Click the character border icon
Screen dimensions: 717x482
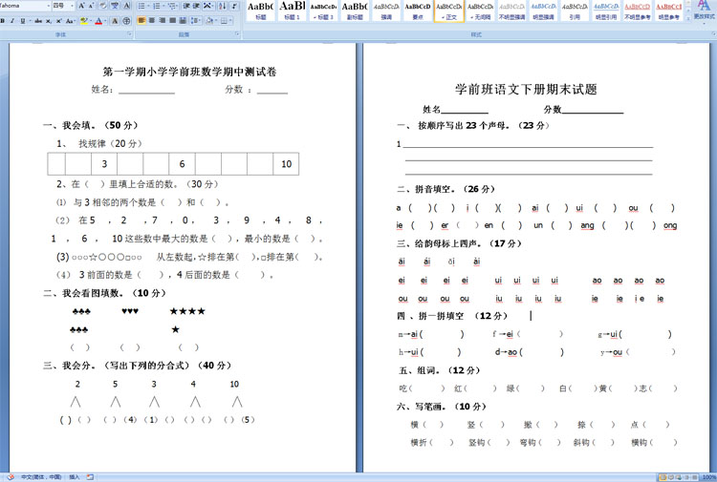pos(126,6)
